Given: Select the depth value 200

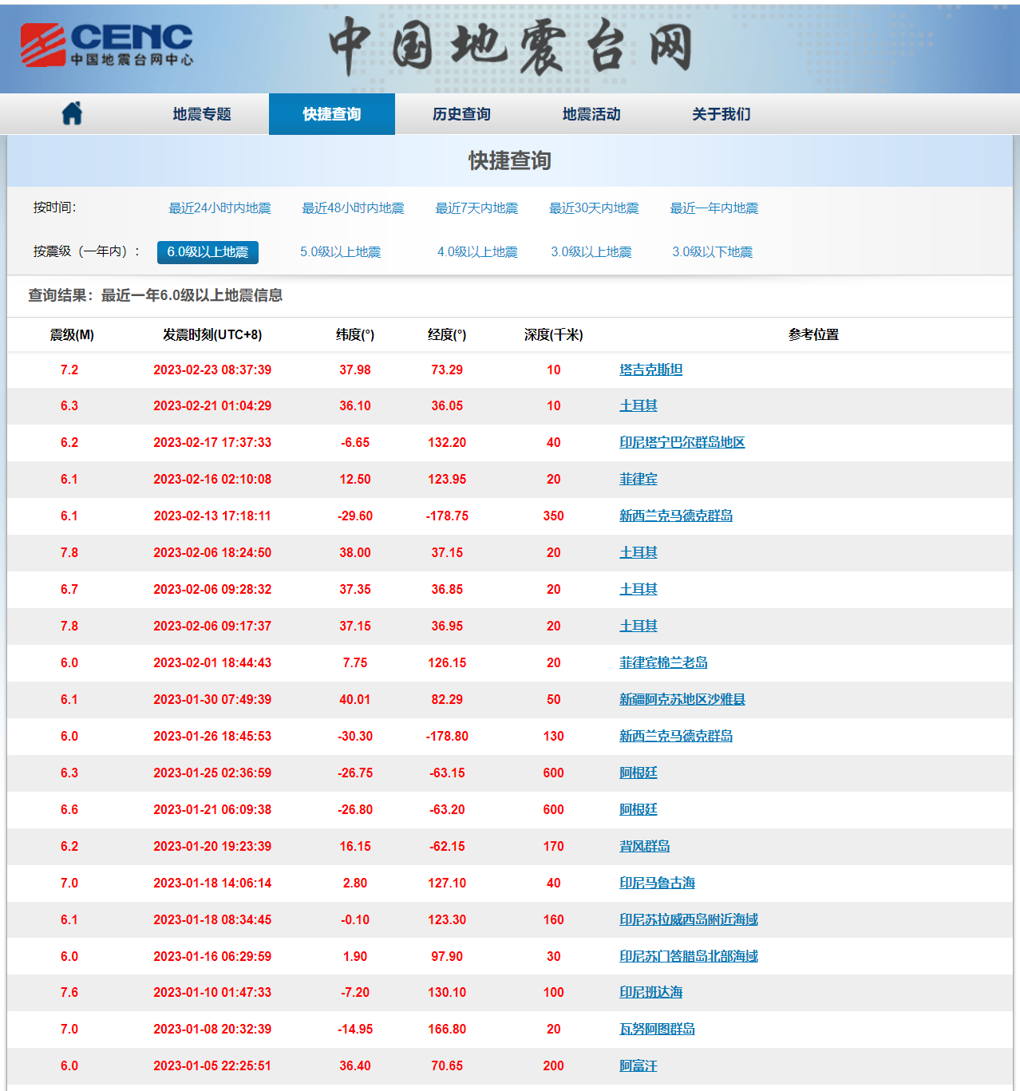Looking at the screenshot, I should point(554,1065).
